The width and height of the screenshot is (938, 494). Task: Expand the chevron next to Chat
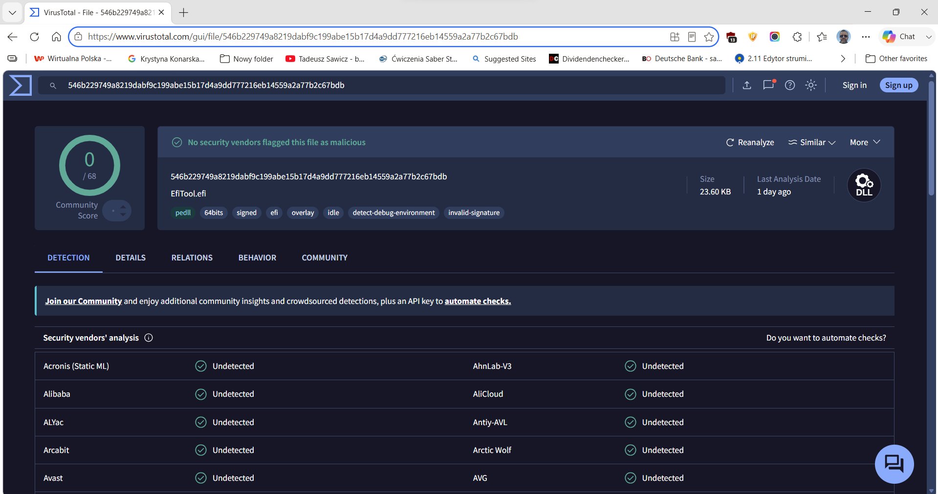[929, 37]
